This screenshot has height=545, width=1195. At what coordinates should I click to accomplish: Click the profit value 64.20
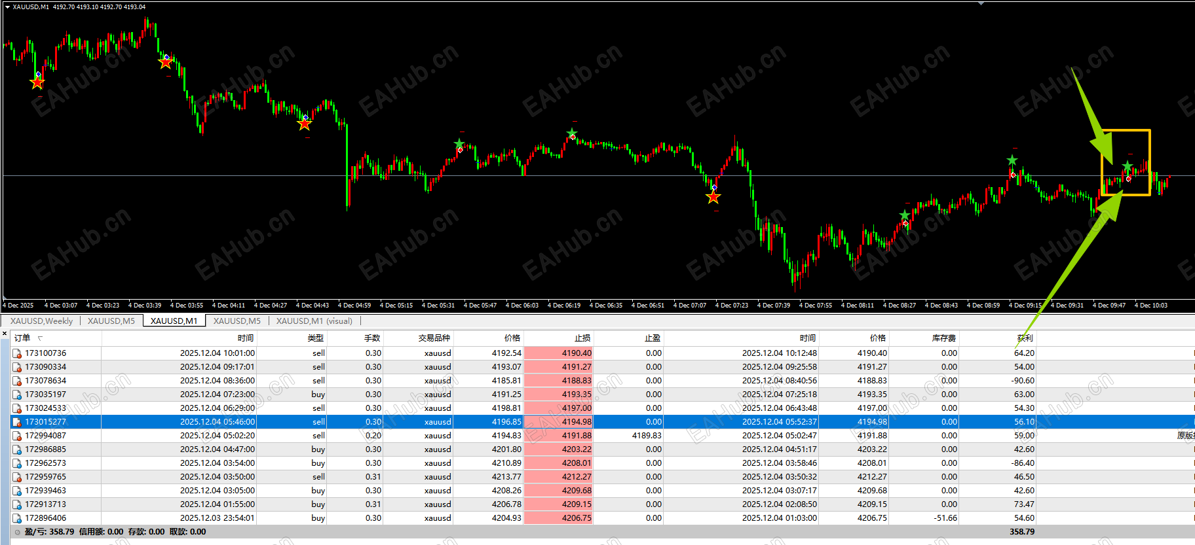pyautogui.click(x=1025, y=353)
